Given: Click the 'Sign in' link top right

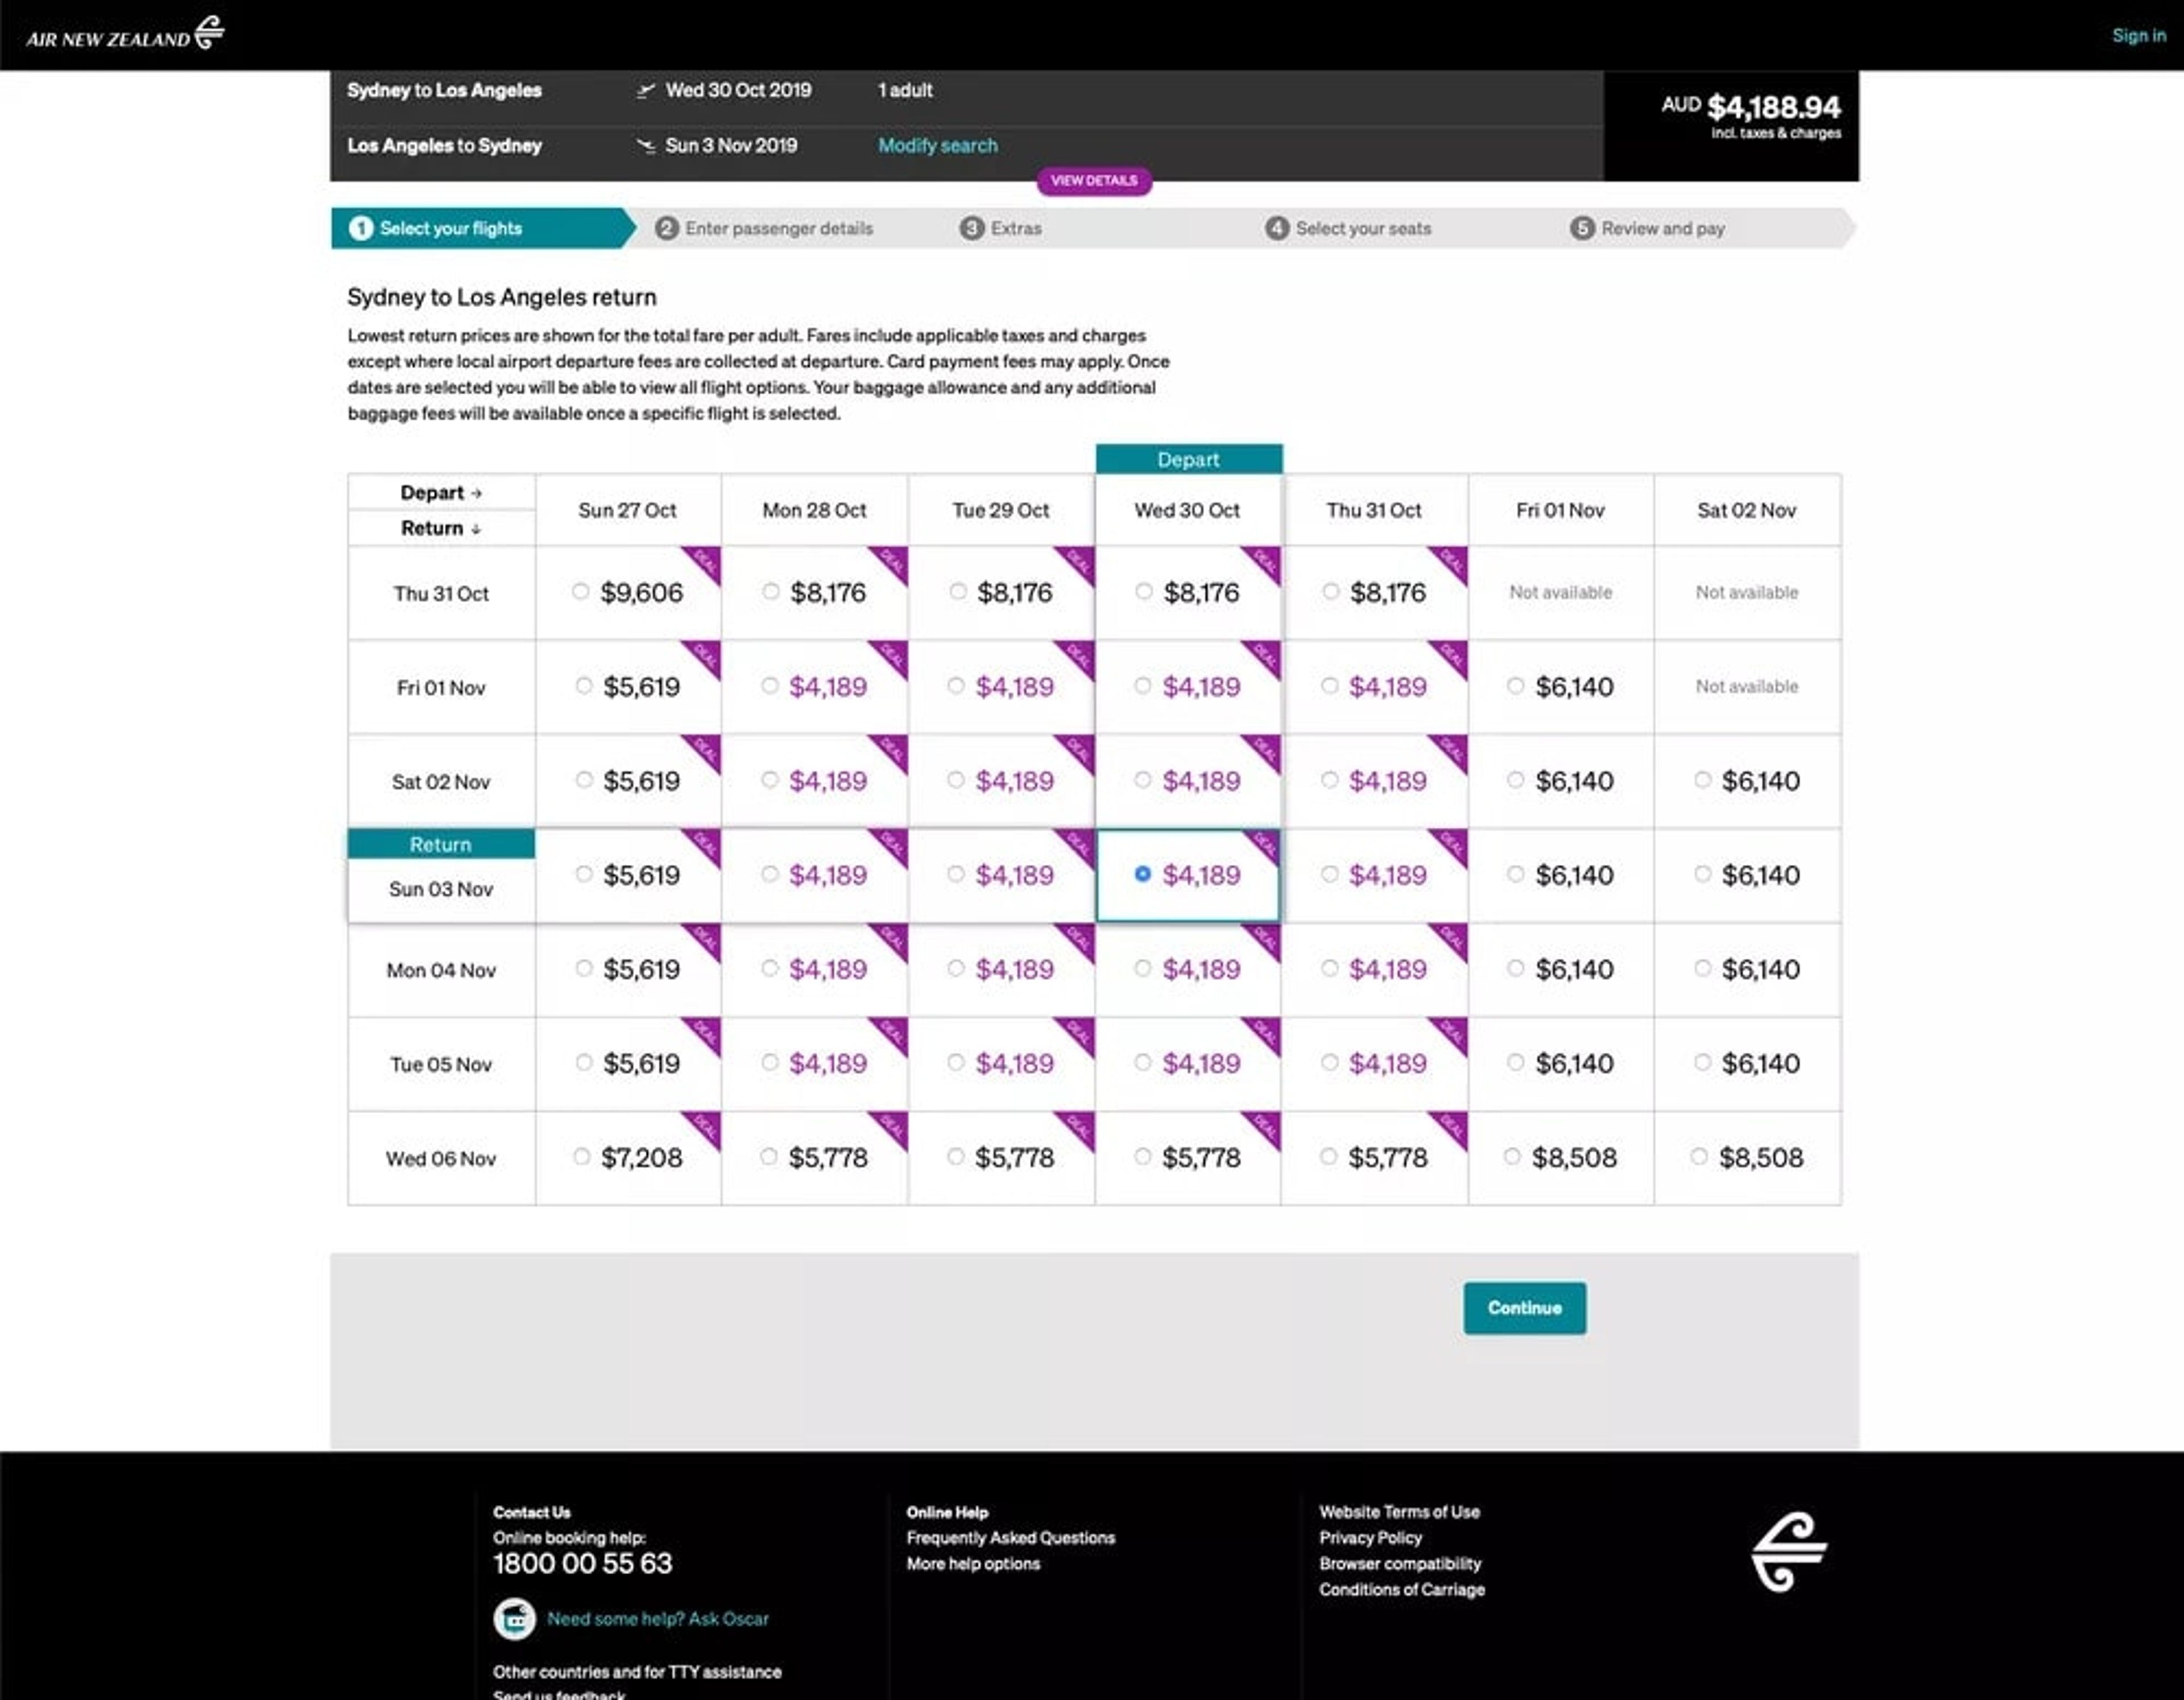Looking at the screenshot, I should [x=2135, y=32].
